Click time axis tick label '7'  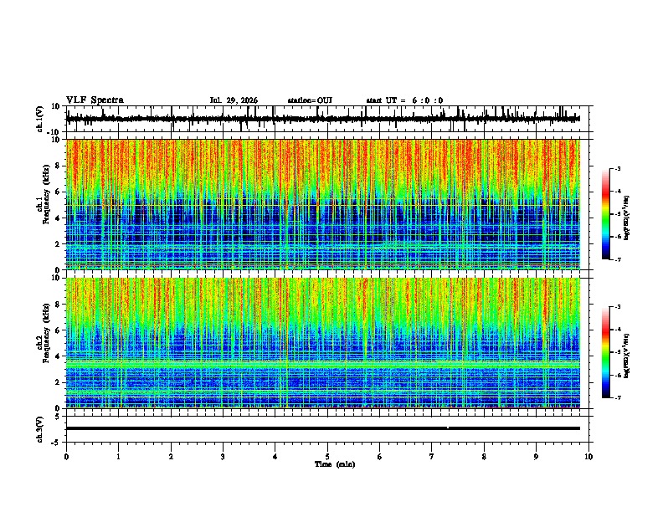click(432, 457)
